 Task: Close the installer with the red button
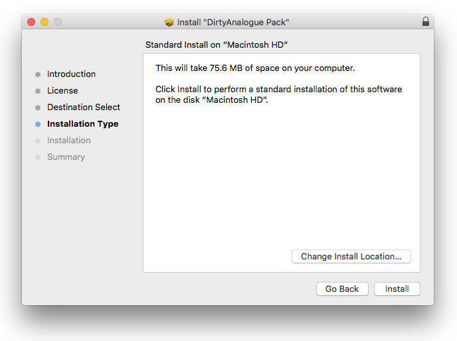point(31,22)
